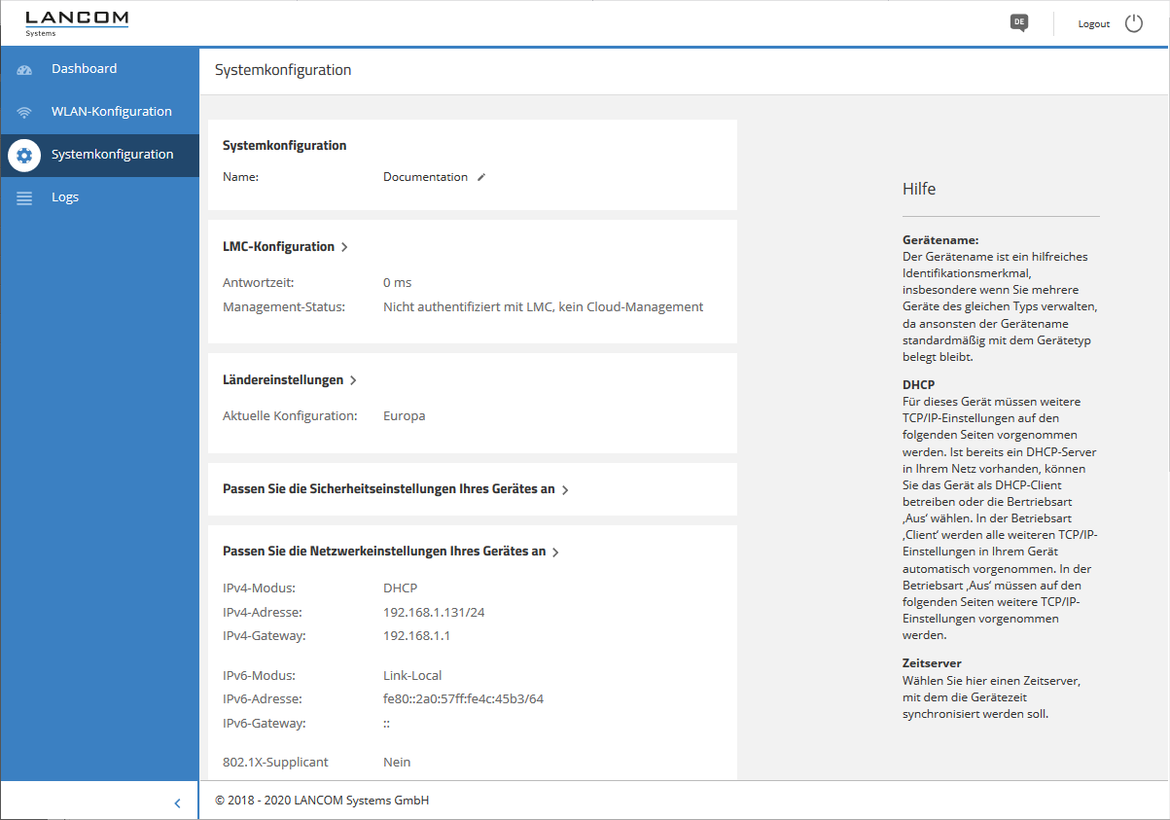Click the power icon next to Logout
This screenshot has width=1170, height=820.
click(x=1134, y=23)
